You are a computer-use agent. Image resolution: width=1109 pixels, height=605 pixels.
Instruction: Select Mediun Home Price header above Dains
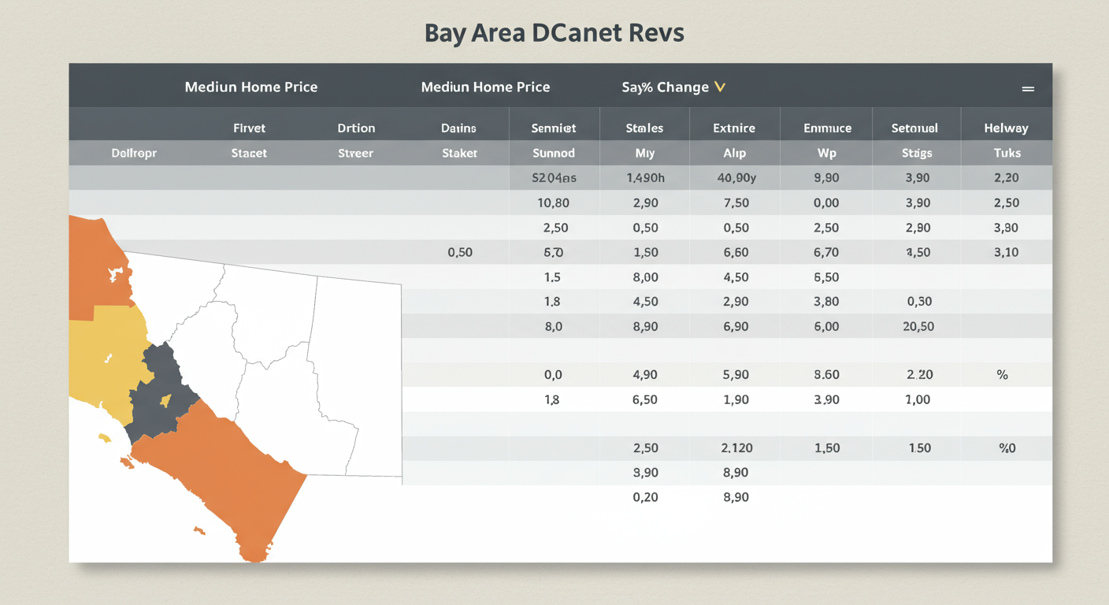[485, 87]
